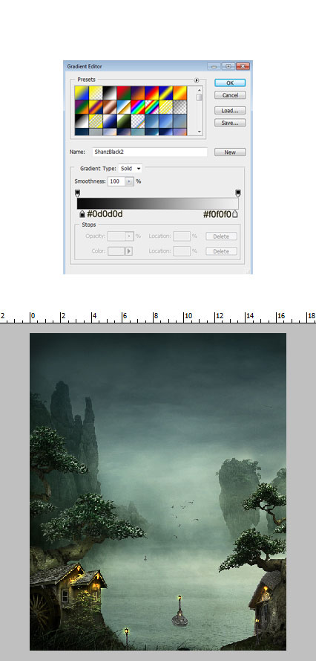
Task: Select the yellow-to-blue preset in first row
Action: [82, 93]
